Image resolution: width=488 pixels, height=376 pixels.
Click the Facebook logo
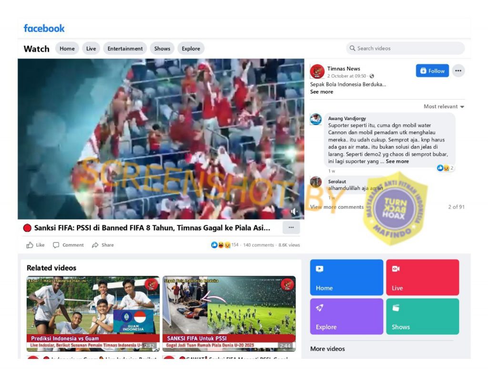44,29
